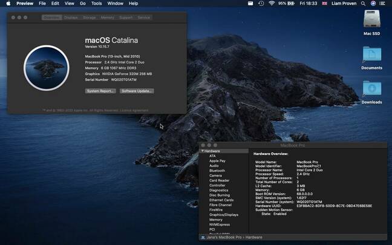Click SMC Version value 1.62f7
Screen dimensions: 392x245
coord(301,198)
